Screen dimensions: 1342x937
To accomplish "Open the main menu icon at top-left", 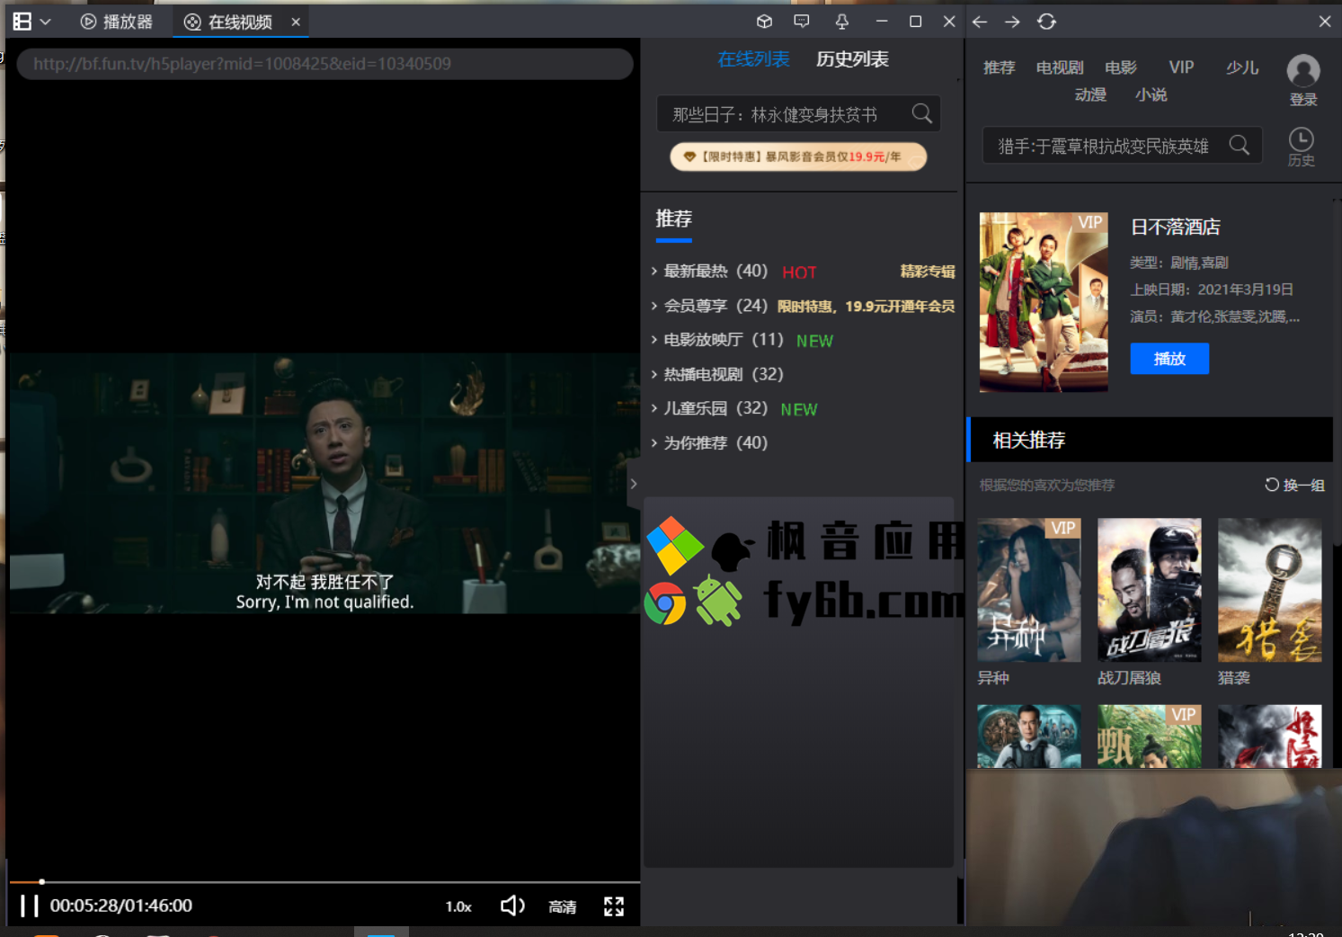I will coord(22,22).
